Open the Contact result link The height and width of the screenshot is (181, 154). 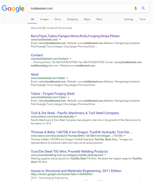point(37,55)
